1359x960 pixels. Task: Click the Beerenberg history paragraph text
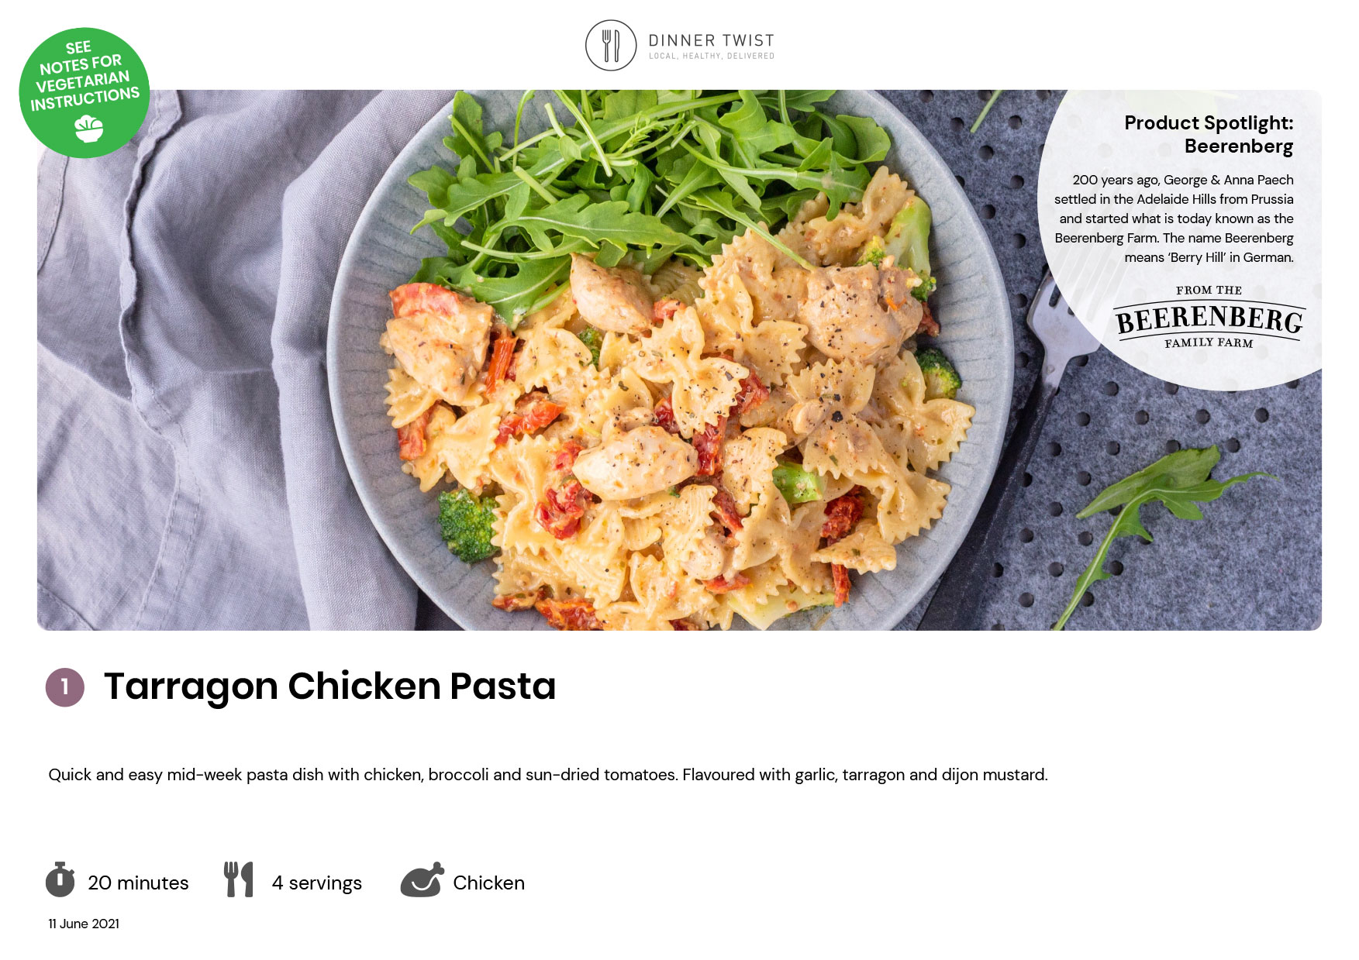(x=1174, y=218)
